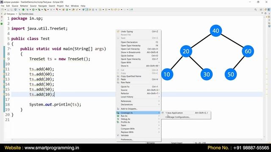Click the toolbar Search magnifier icon
Viewport: 271px width, 152px height.
tap(255, 10)
